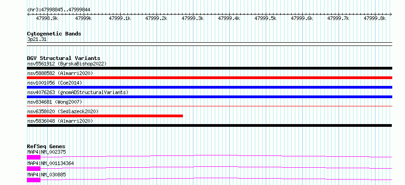Click the 47999k ruler tick label
This screenshot has height=185, width=405.
tap(83, 18)
